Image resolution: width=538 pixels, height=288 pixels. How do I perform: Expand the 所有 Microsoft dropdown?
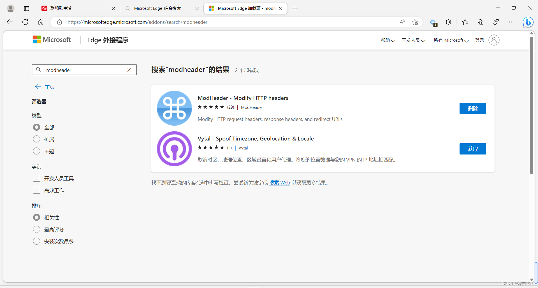pyautogui.click(x=451, y=40)
